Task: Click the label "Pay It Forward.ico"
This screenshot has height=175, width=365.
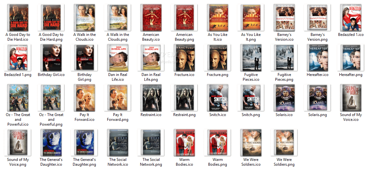Action: [x=85, y=117]
